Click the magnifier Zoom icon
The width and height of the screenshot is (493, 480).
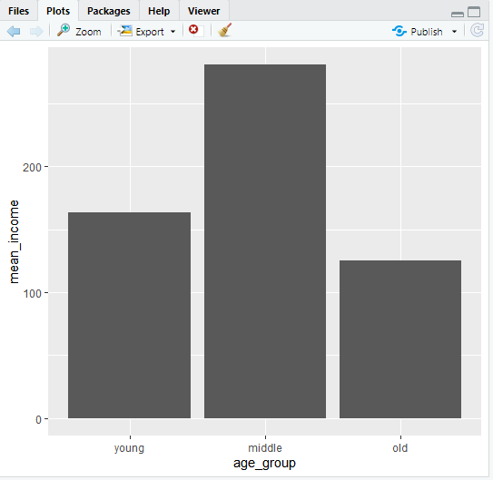tap(64, 30)
